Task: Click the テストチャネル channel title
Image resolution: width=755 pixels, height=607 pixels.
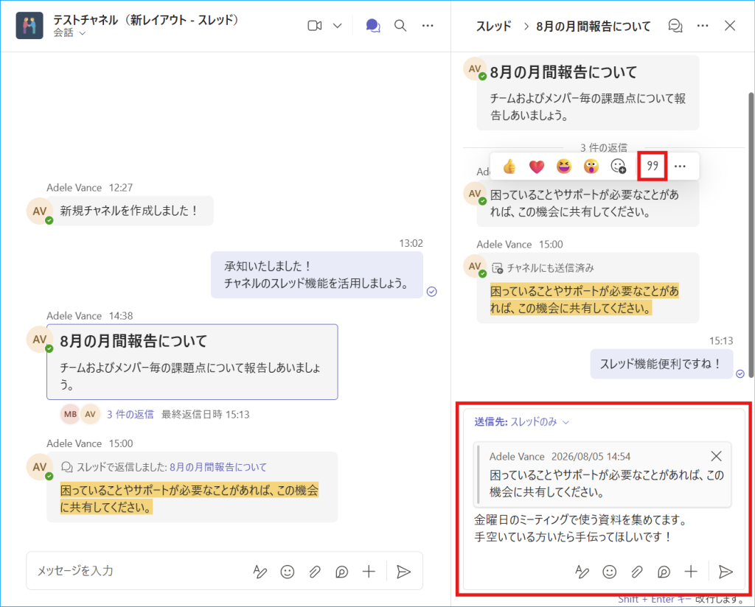Action: pos(145,20)
